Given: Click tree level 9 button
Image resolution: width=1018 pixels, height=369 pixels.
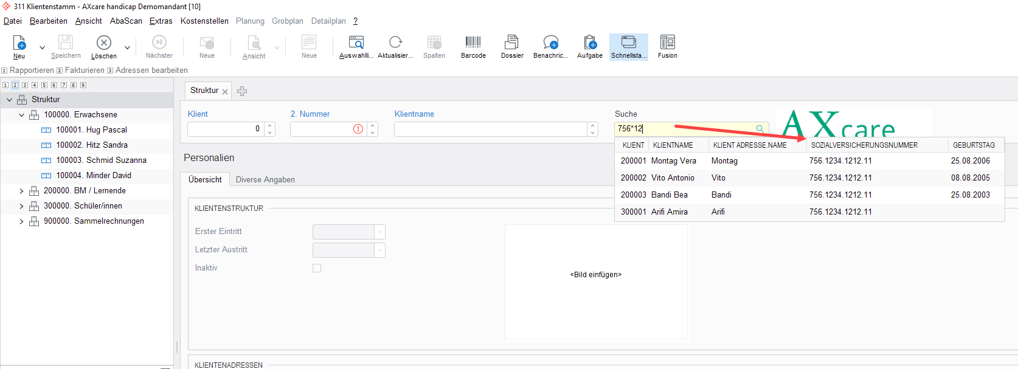Looking at the screenshot, I should click(83, 85).
